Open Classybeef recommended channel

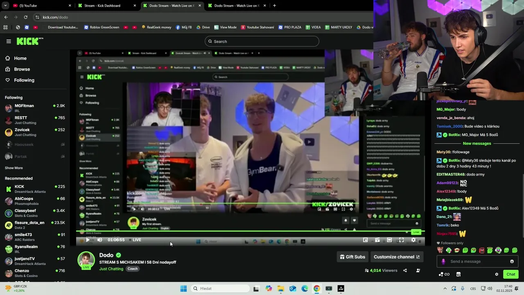coord(35,213)
